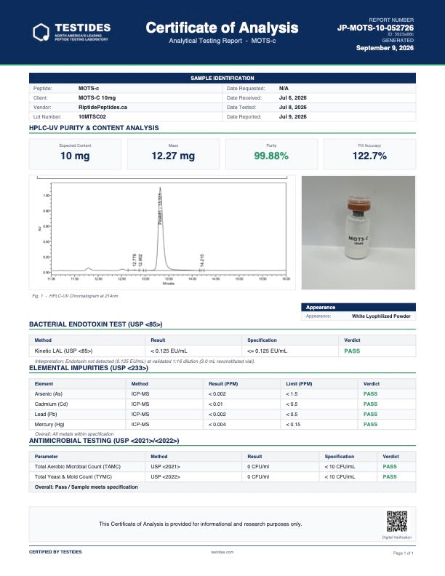Click the TESTIDES hexagon logo icon
This screenshot has width=445, height=576.
(x=41, y=32)
